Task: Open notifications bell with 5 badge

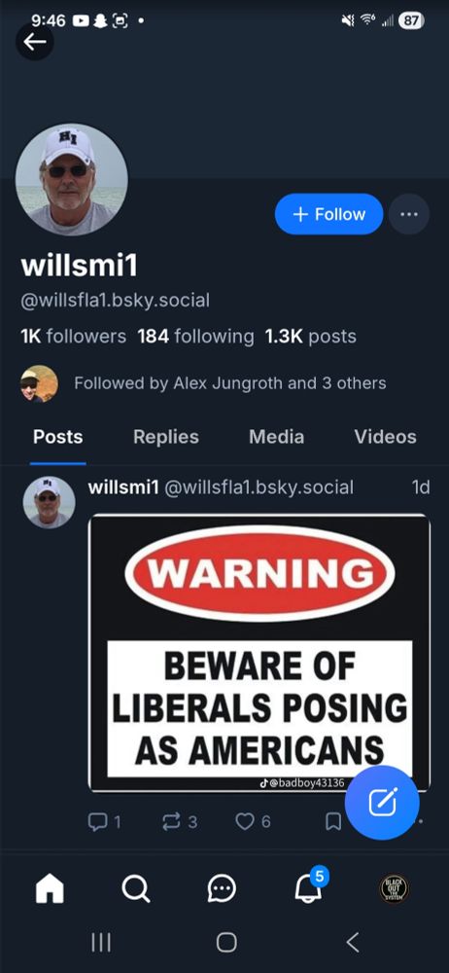Action: tap(308, 889)
